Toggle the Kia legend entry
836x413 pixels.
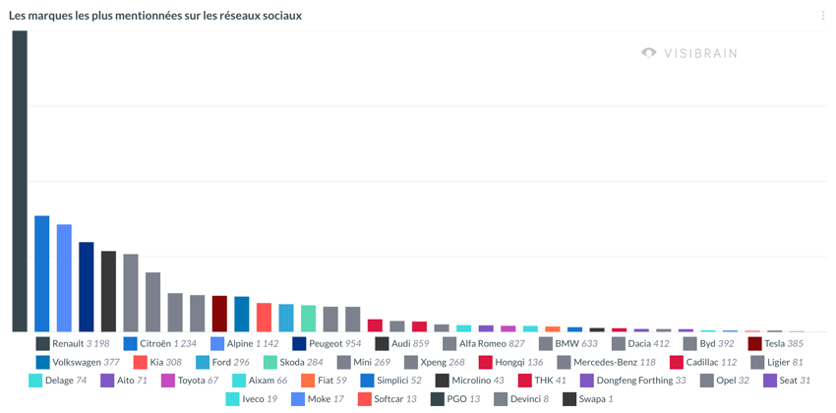coord(157,363)
